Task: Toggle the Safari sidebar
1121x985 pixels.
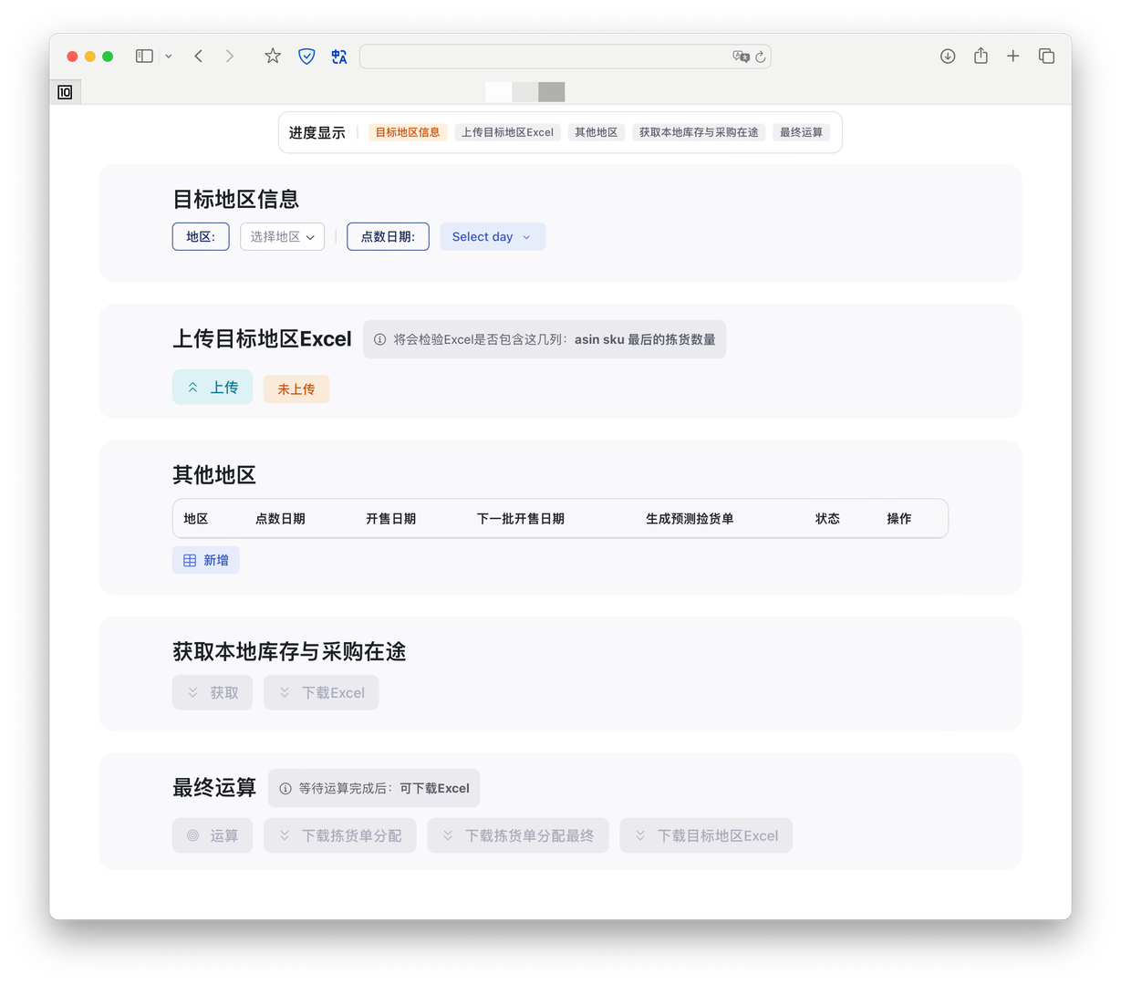Action: point(144,57)
